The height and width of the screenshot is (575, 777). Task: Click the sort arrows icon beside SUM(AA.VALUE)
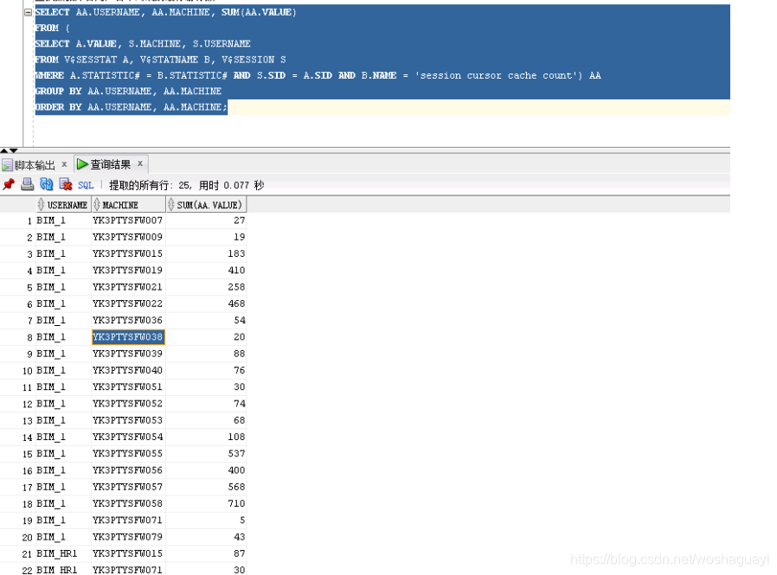coord(171,205)
